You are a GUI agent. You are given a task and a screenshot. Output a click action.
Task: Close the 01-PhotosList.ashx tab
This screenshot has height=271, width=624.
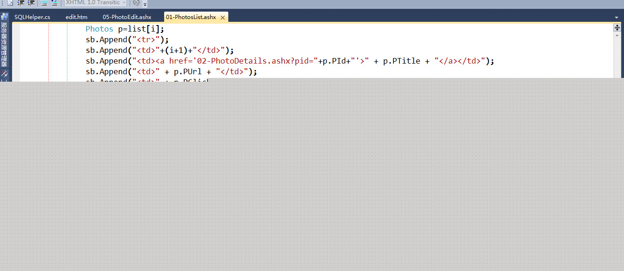223,17
